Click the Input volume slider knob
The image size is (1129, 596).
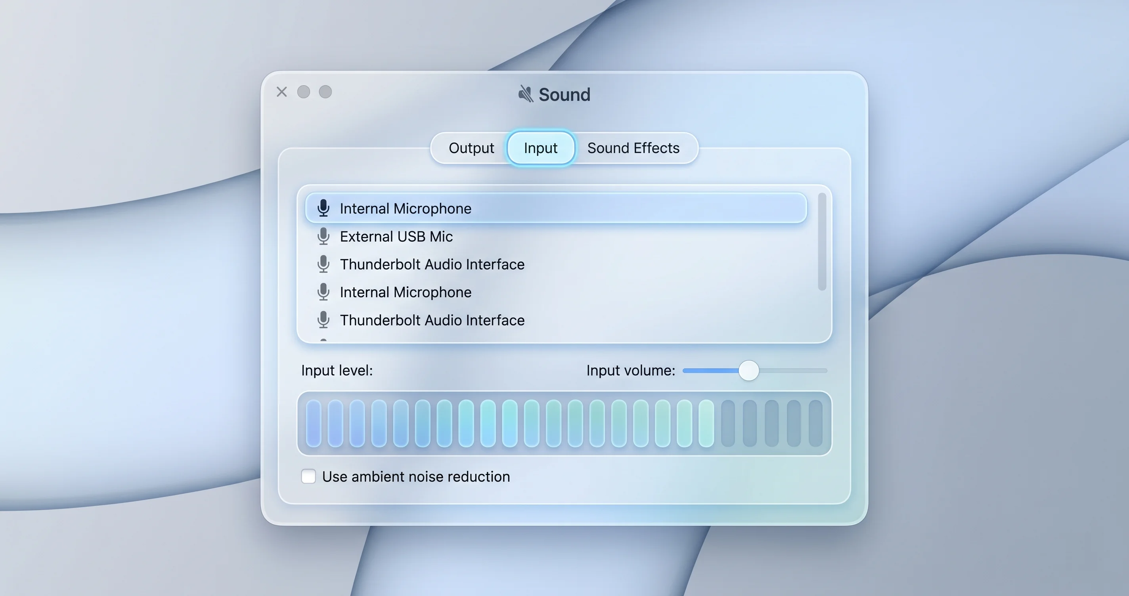[x=748, y=371]
